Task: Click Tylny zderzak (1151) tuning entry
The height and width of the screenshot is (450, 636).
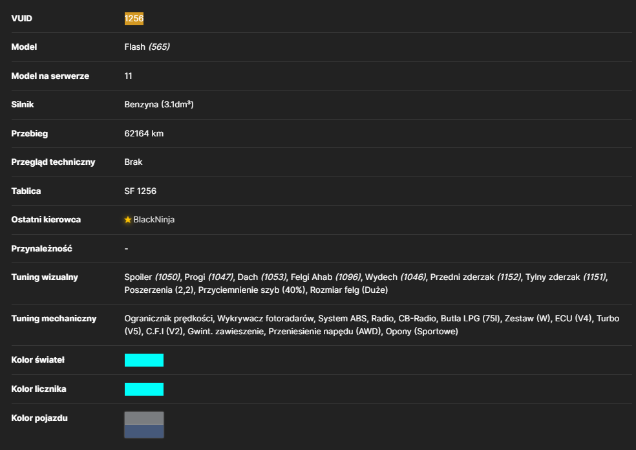Action: pos(566,277)
